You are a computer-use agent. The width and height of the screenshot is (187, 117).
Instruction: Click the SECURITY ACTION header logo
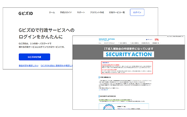(x=106, y=39)
